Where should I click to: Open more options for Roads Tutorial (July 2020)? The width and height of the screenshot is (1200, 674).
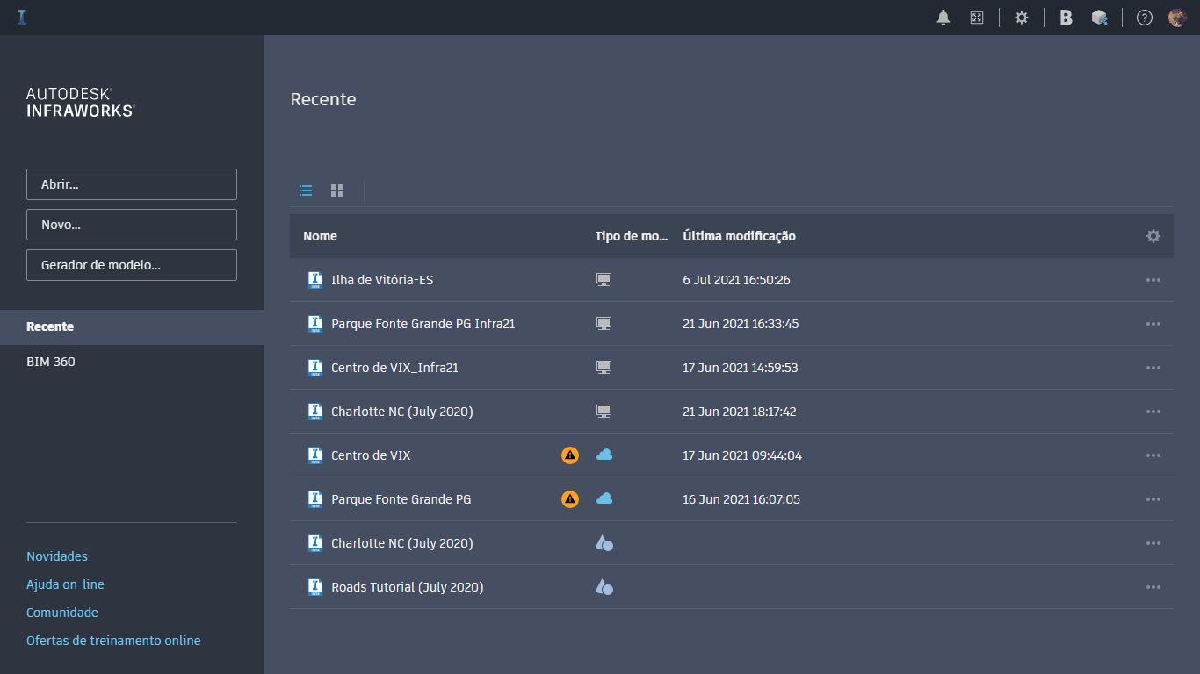click(x=1153, y=587)
